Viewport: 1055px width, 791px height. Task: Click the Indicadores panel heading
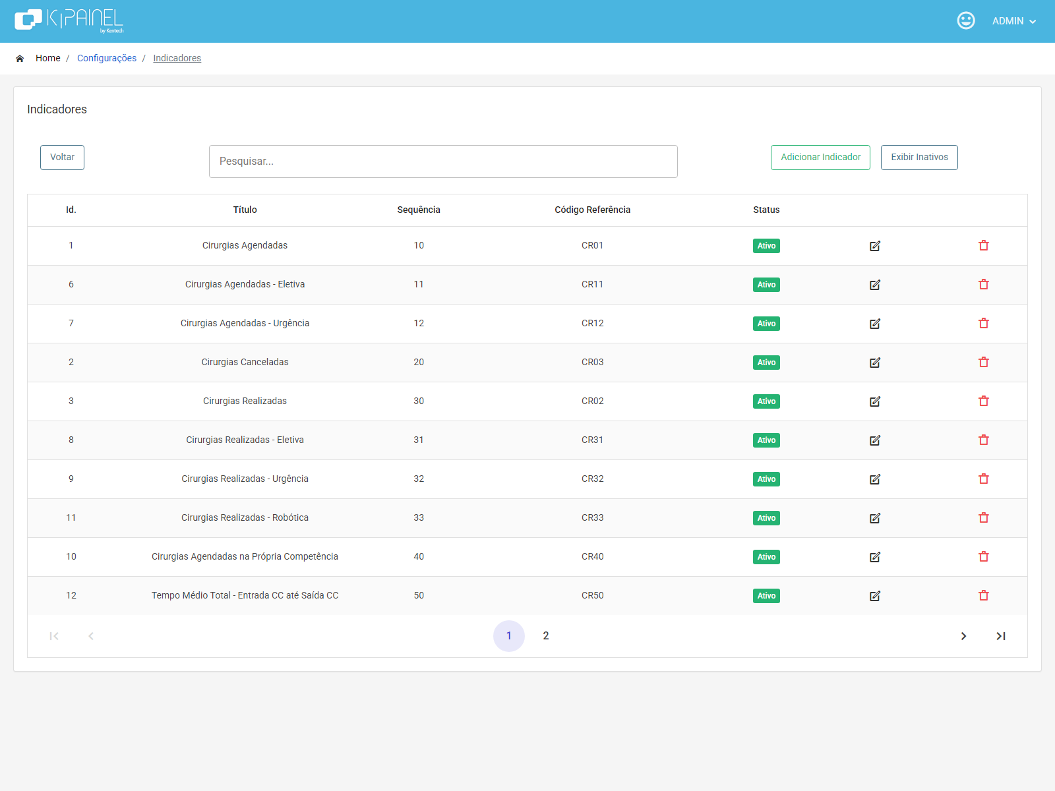[57, 109]
